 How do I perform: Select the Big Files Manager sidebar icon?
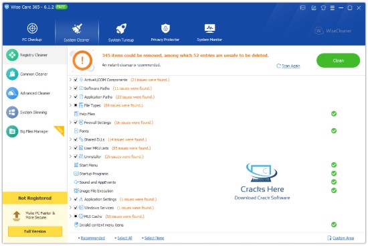12,131
